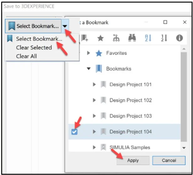
Task: Click the add bookmark toolbar icon
Action: click(84, 38)
